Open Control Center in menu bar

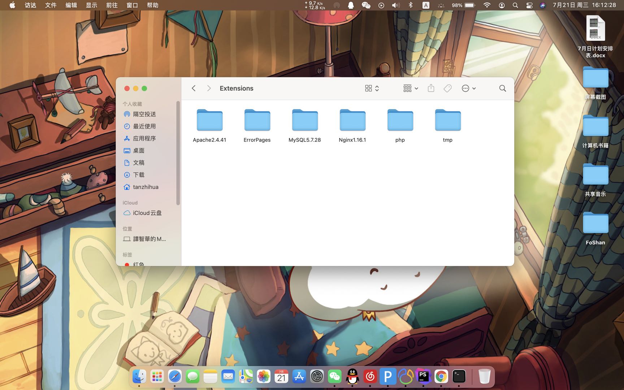(x=529, y=5)
